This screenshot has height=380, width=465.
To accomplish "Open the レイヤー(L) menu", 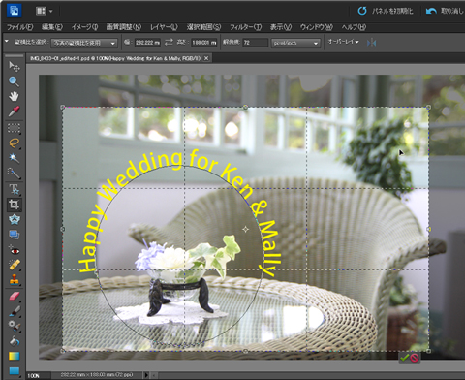I will click(x=164, y=27).
